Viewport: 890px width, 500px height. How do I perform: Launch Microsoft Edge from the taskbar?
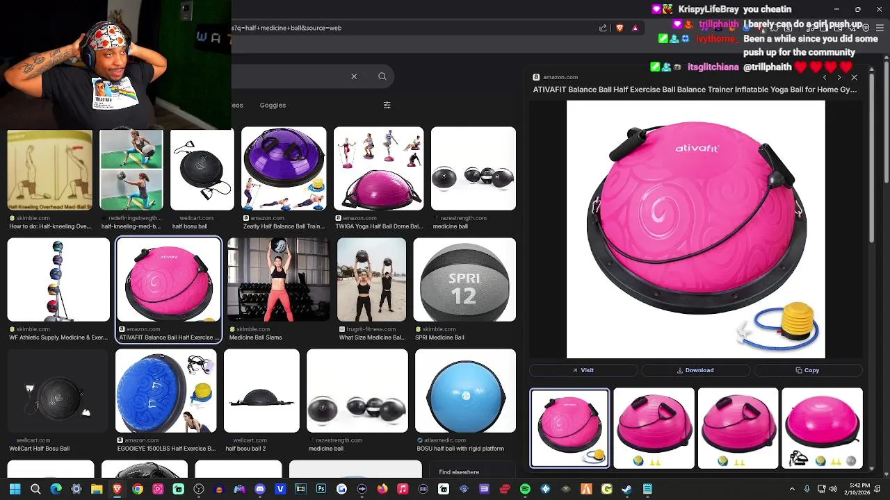coord(56,490)
